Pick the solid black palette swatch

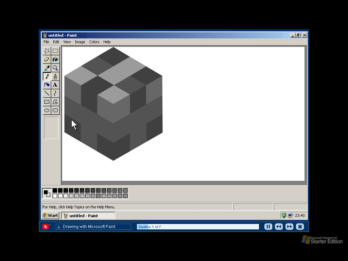click(x=55, y=190)
